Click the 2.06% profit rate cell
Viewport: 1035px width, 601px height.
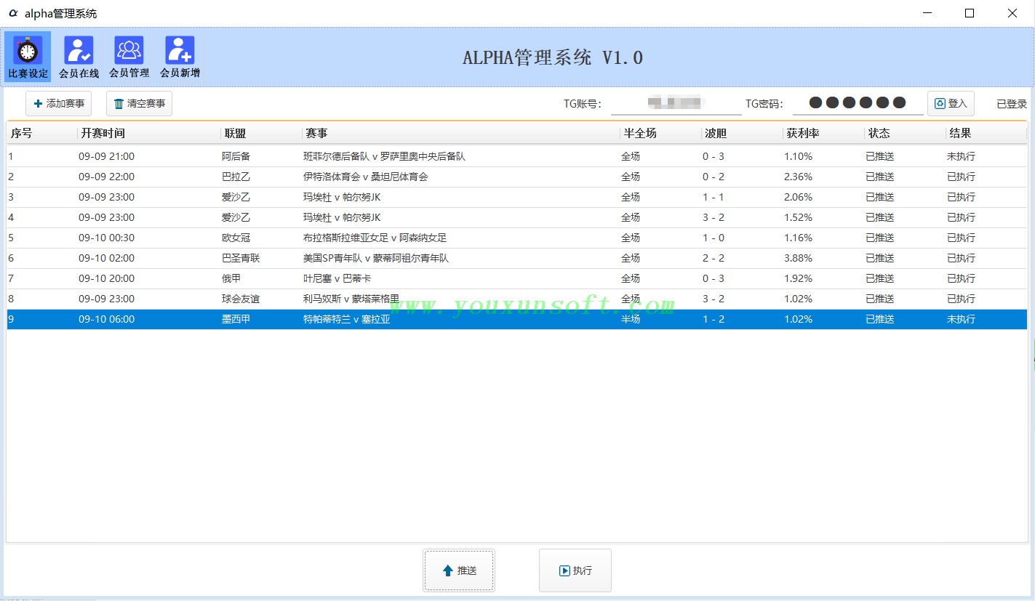(x=798, y=197)
